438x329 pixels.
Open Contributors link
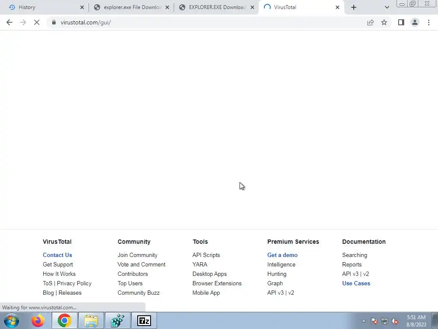tap(133, 274)
